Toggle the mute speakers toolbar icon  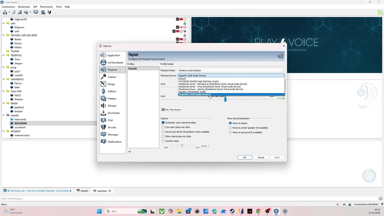(26, 12)
